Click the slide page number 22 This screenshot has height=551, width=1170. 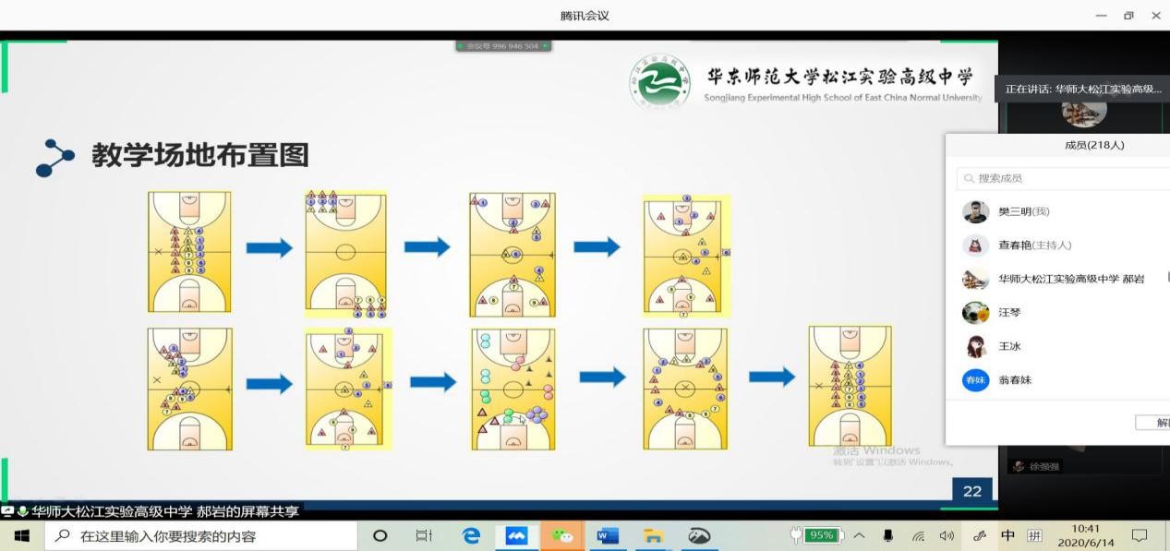click(x=972, y=491)
